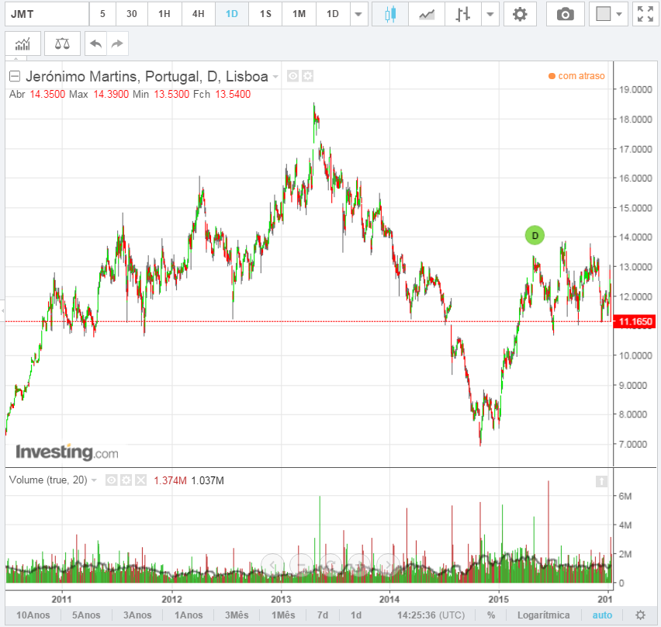Switch to the line chart type icon
The image size is (661, 627).
[426, 14]
